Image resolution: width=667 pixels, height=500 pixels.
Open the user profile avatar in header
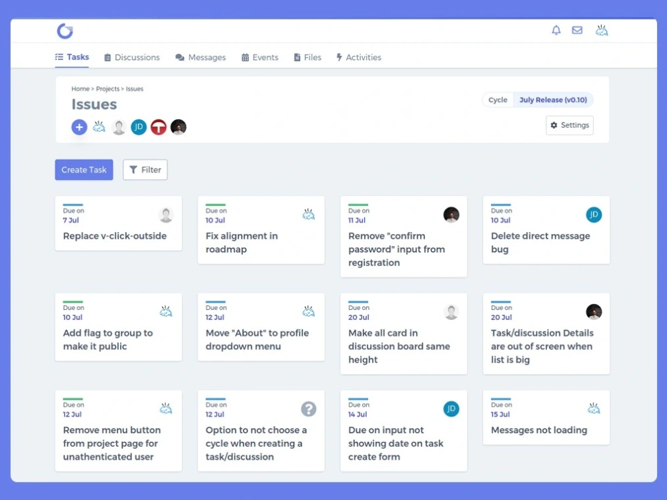[602, 30]
